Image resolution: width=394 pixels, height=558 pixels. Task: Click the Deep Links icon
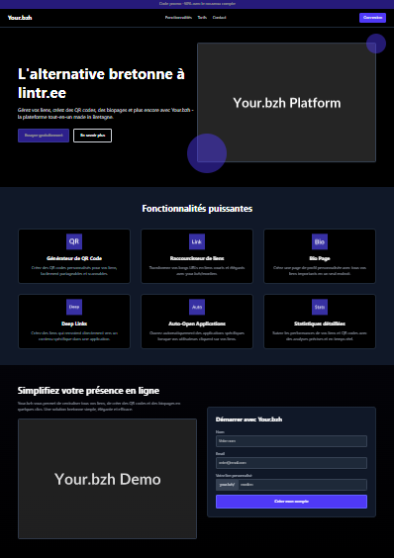(74, 307)
